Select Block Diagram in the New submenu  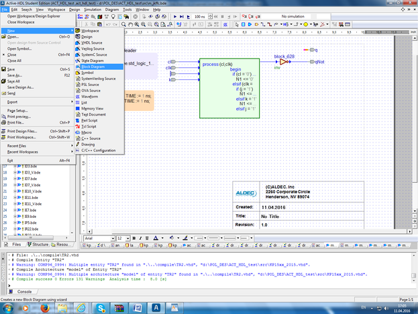[x=93, y=67]
